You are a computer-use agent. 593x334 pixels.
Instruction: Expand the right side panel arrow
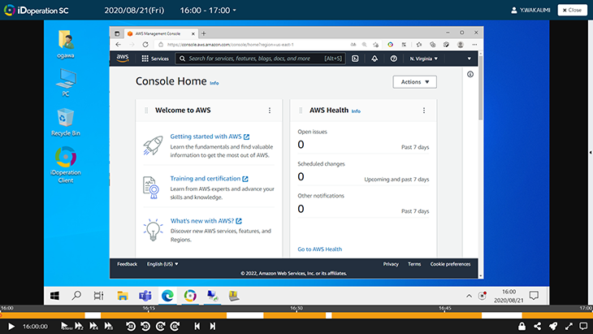591,153
